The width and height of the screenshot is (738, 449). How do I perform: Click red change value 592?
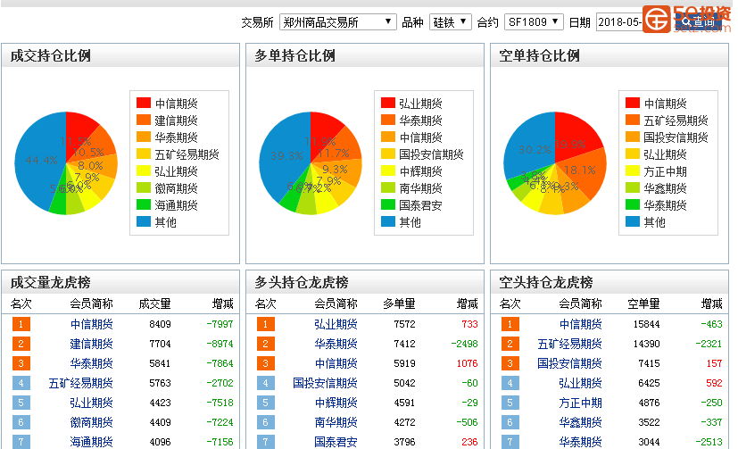tap(714, 383)
